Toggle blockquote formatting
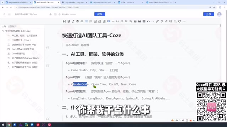Screen dimensions: 227x127 pyautogui.click(x=109, y=21)
